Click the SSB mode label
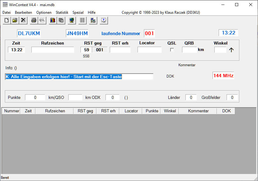 tap(86, 56)
